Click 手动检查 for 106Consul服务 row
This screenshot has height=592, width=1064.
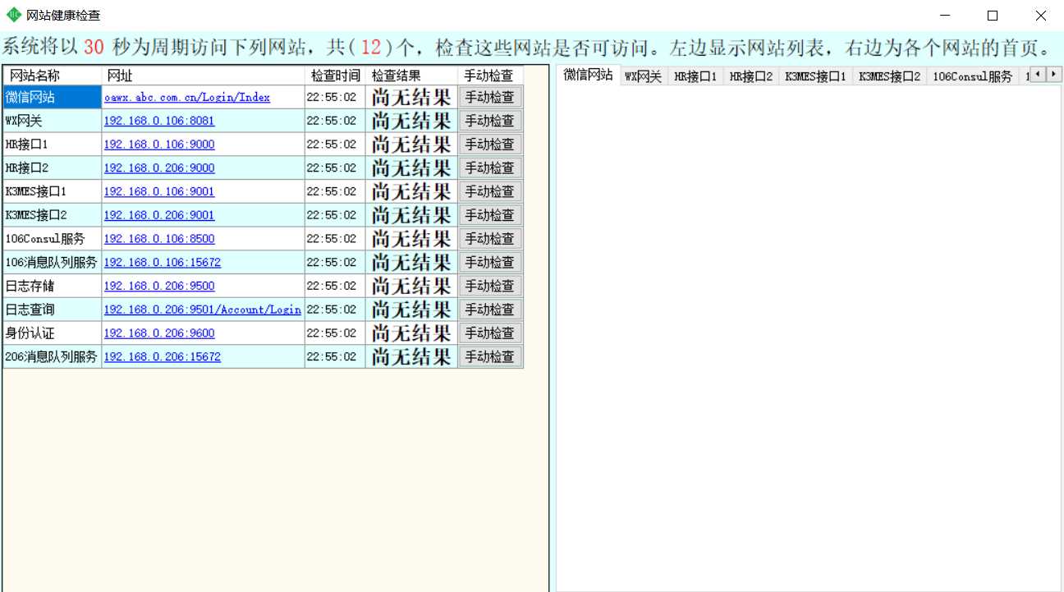tap(490, 239)
